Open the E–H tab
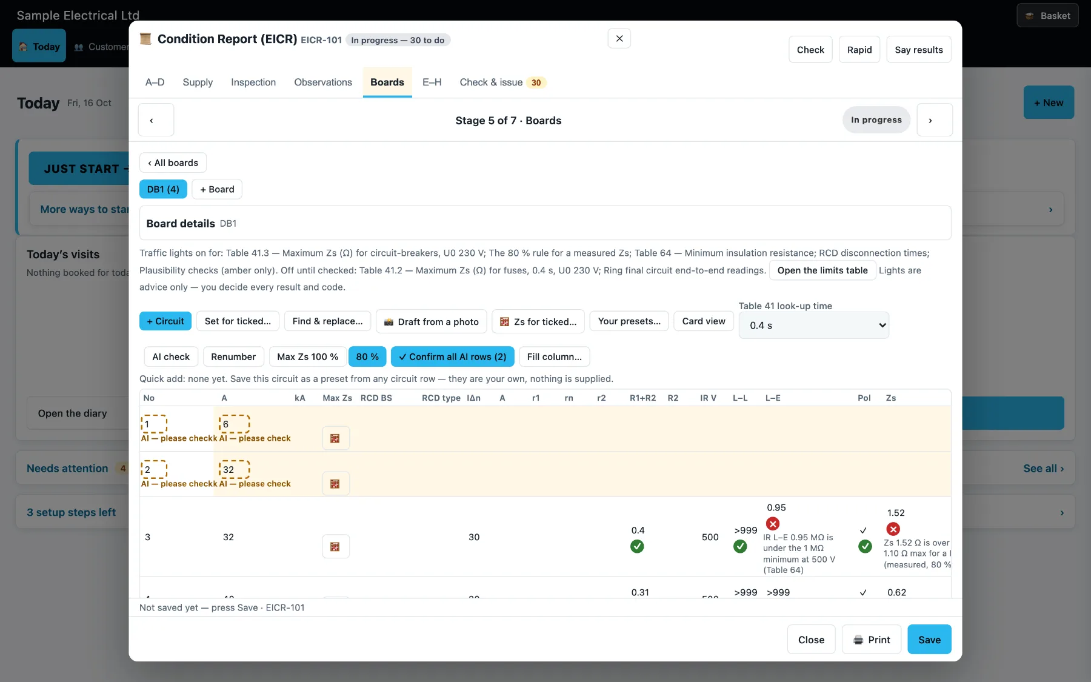 [x=432, y=82]
